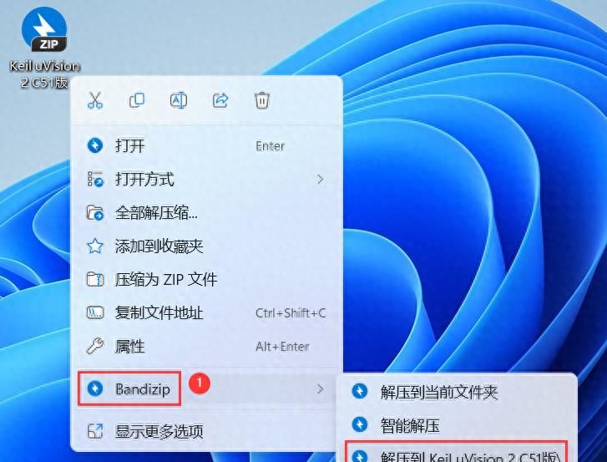The height and width of the screenshot is (462, 607).
Task: Click the folder icon beside 全部解压缩
Action: coord(95,212)
